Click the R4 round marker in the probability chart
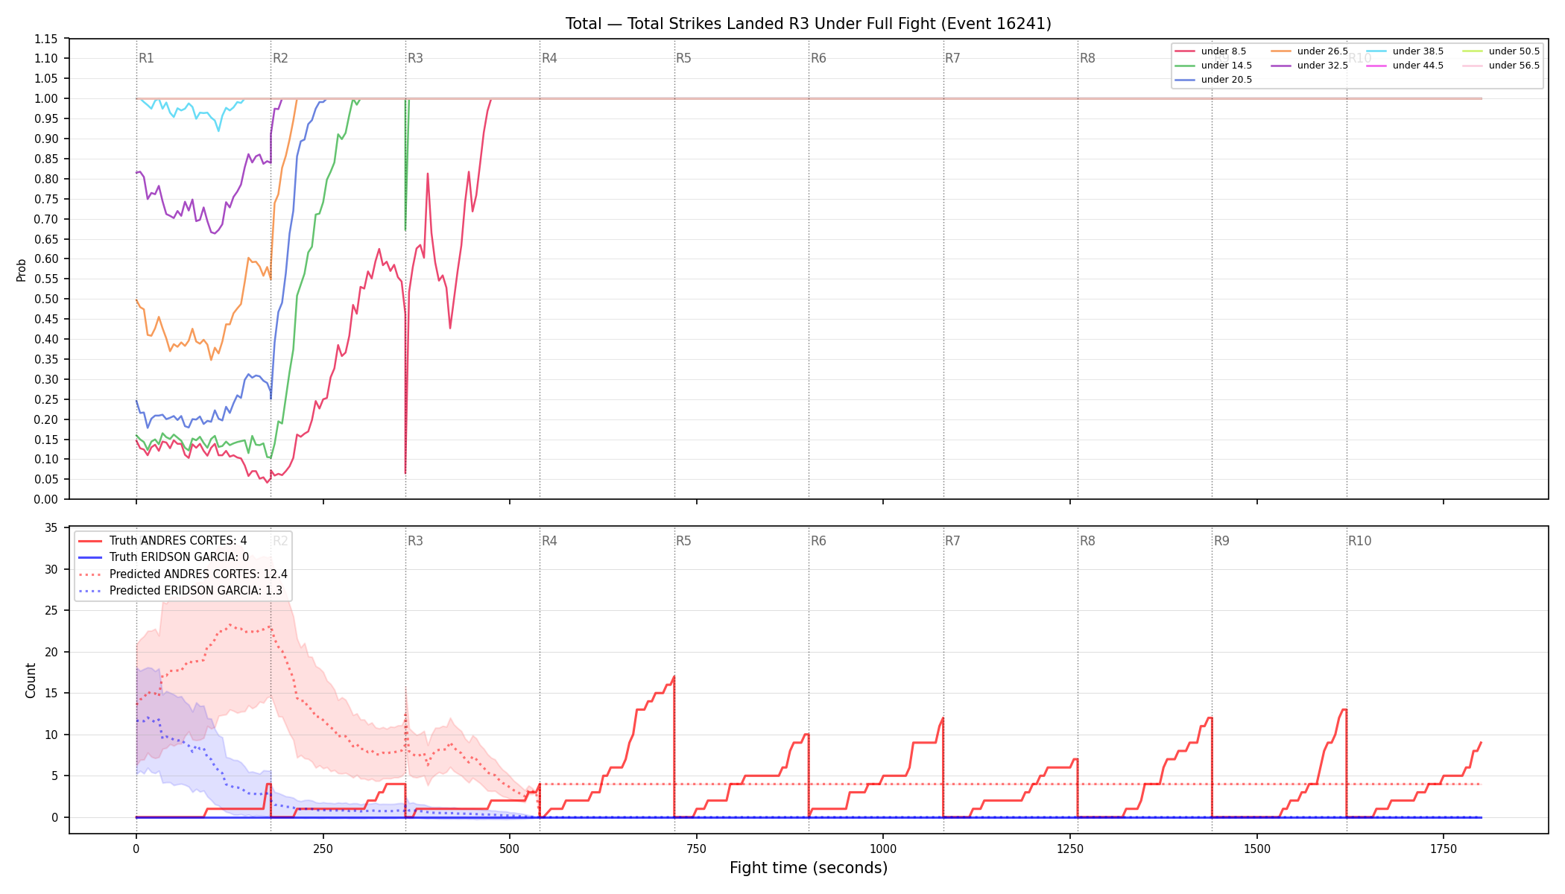The height and width of the screenshot is (894, 1565). pos(549,58)
